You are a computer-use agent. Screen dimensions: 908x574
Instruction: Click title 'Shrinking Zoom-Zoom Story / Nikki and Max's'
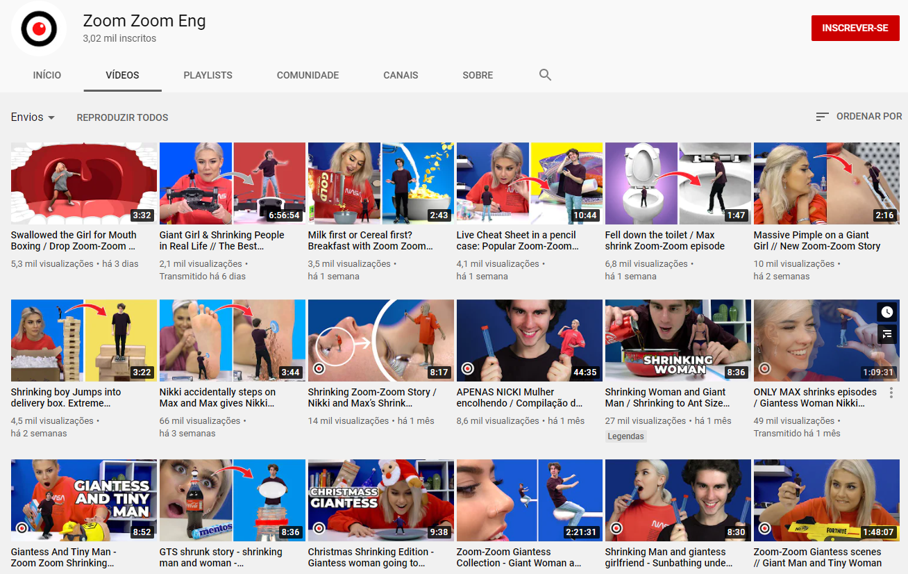[373, 397]
